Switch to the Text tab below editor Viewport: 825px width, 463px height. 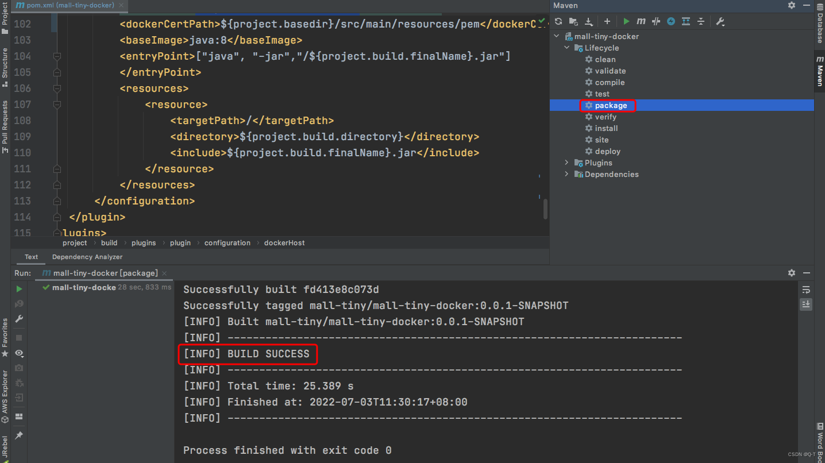pos(31,257)
